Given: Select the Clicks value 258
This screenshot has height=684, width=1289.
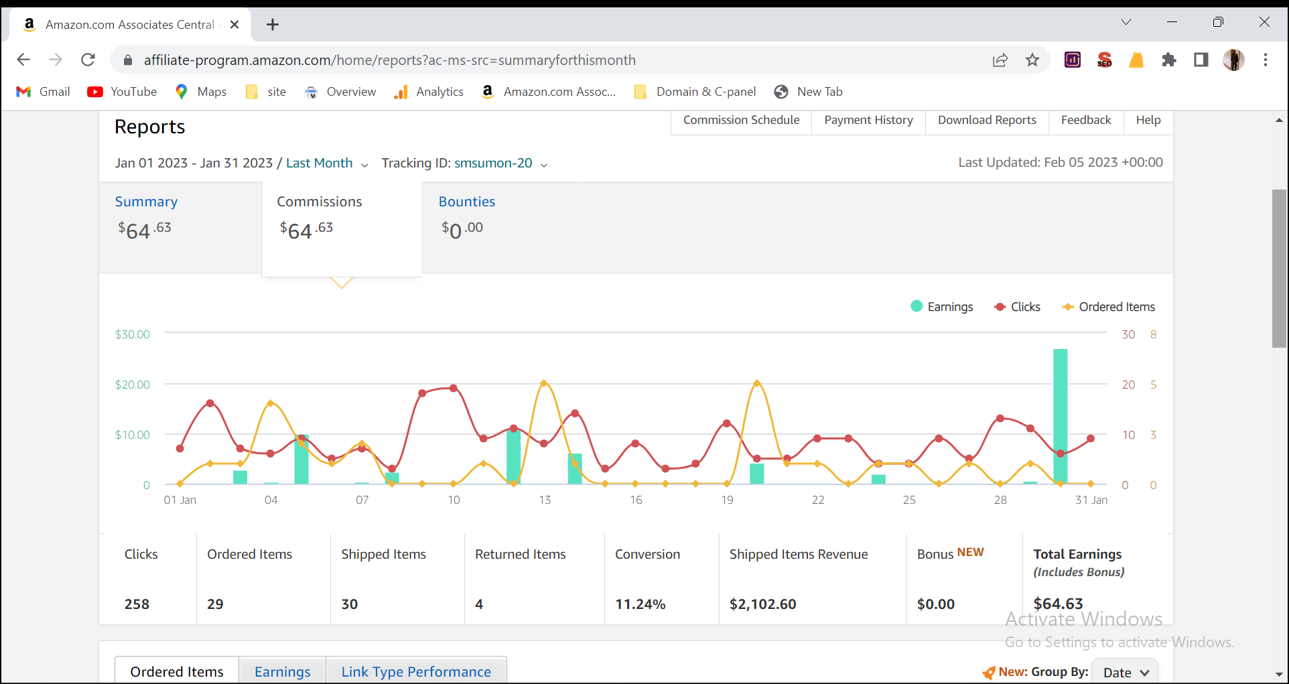Looking at the screenshot, I should pos(137,604).
